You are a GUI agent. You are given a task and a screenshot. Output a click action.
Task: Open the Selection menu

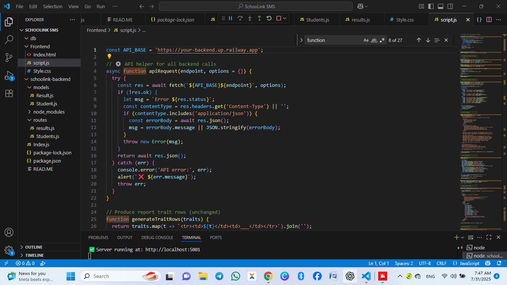(53, 6)
